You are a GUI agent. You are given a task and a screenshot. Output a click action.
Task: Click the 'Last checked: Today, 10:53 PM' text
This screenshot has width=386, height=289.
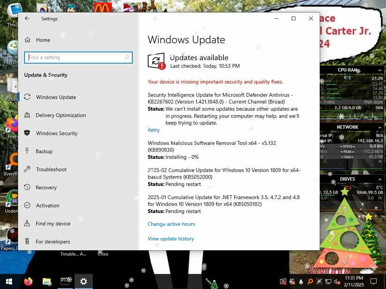[205, 66]
